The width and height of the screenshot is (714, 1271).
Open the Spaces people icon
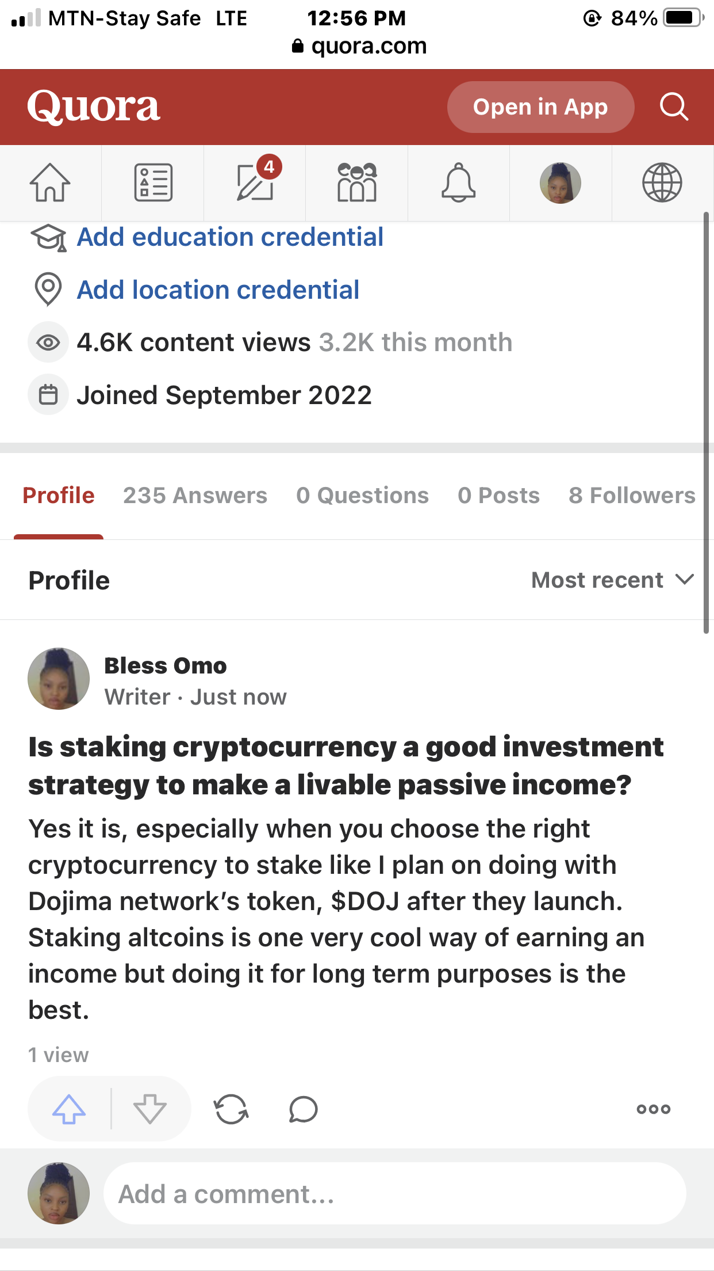357,182
